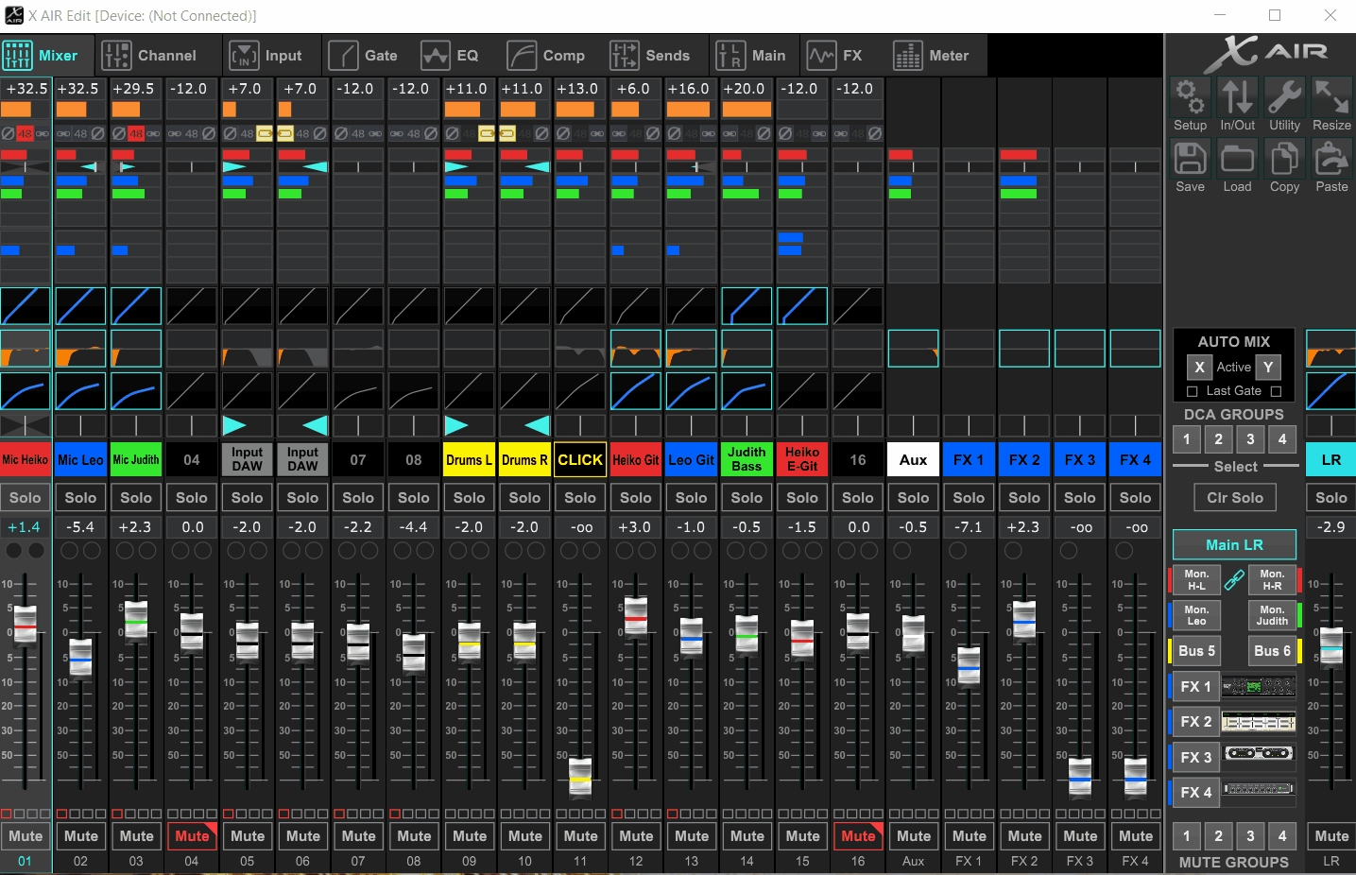This screenshot has width=1356, height=875.
Task: Click the Clr Solo button
Action: [x=1234, y=497]
